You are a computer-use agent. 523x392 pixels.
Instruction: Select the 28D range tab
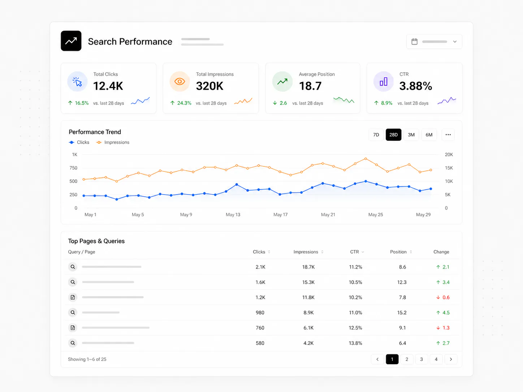coord(393,135)
